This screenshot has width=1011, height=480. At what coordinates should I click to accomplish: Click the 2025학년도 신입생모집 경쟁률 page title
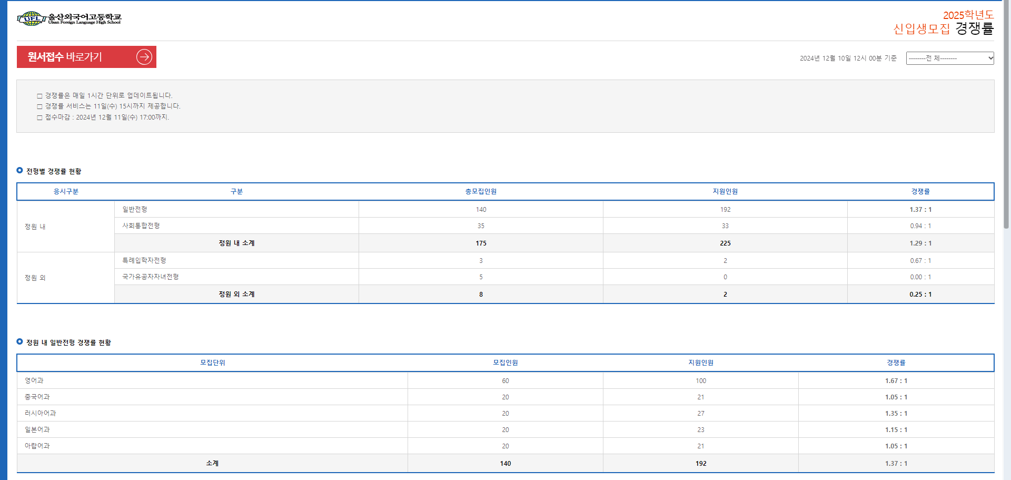[943, 23]
